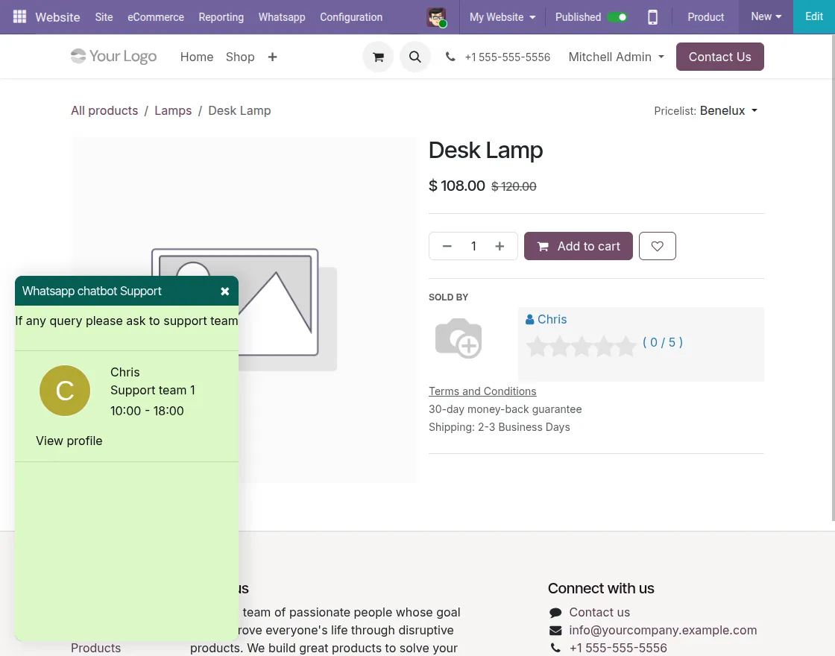Viewport: 835px width, 656px height.
Task: Click the plus icon next to Shop
Action: 272,57
